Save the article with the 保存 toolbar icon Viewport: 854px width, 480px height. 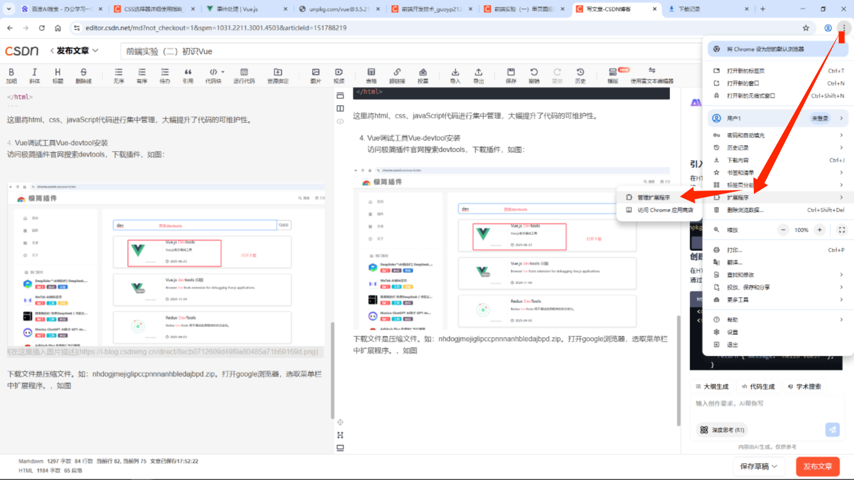pyautogui.click(x=511, y=76)
